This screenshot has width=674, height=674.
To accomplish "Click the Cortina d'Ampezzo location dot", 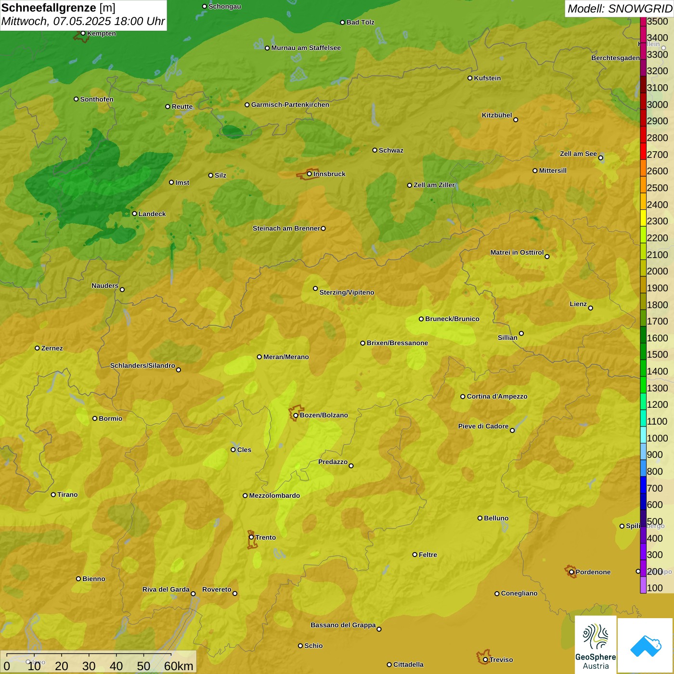I will 463,397.
